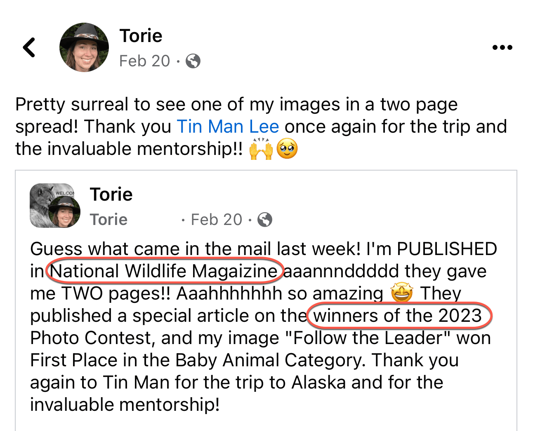Screen dimensions: 533x431
Task: Click the circled 'National Wildlife Magaizine' text
Action: coord(164,271)
